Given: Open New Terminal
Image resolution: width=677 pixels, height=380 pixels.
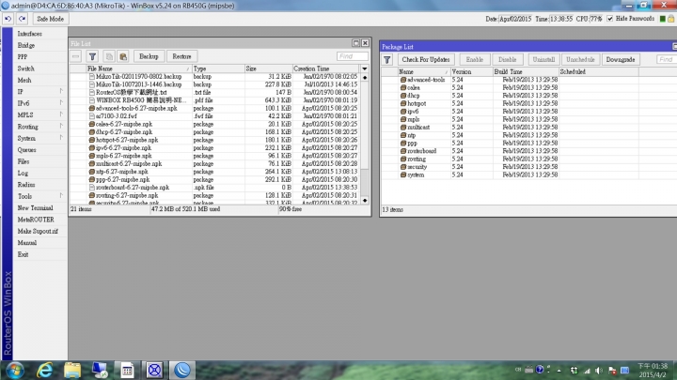Looking at the screenshot, I should tap(35, 207).
